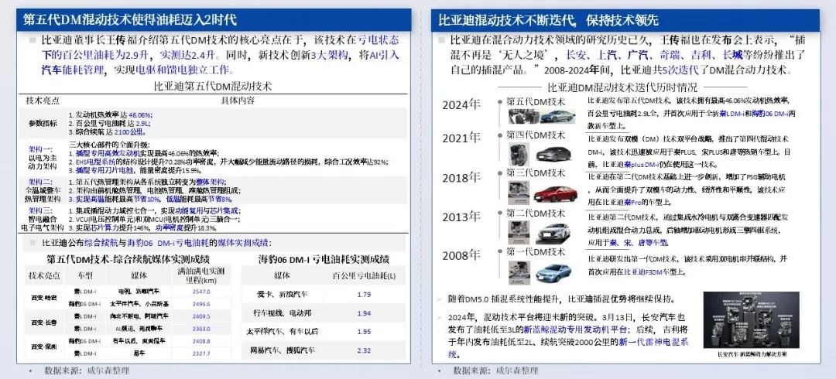Click the grey sedan photo under 第四代DM技术
This screenshot has height=379, width=836.
tap(553, 153)
